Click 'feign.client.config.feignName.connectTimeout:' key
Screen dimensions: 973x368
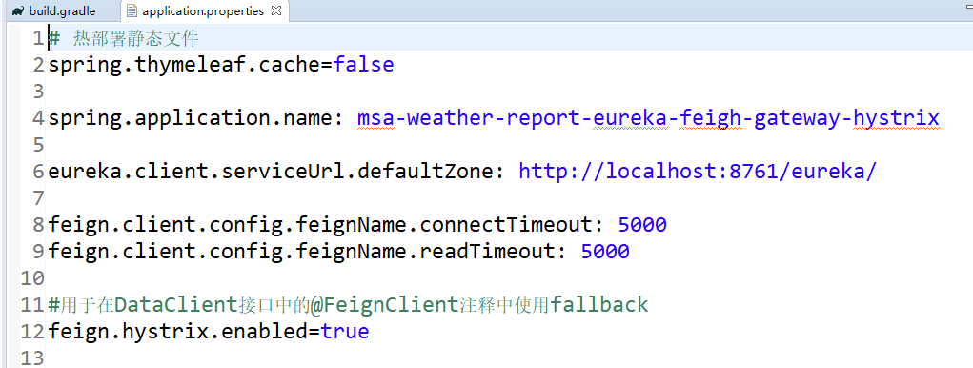point(327,225)
